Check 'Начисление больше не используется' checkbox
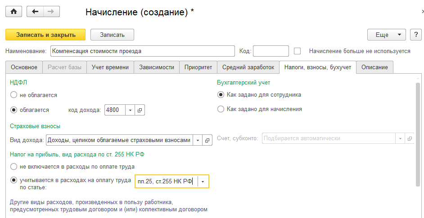Screen dimensions: 424x218 point(297,51)
